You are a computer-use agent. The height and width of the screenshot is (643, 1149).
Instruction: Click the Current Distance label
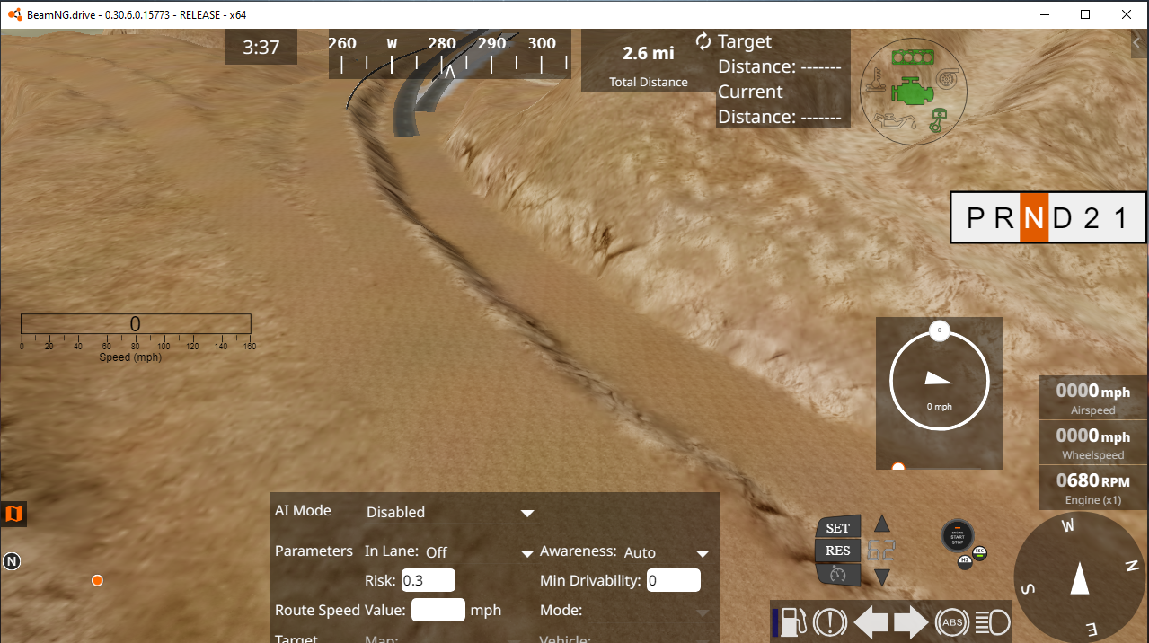coord(779,104)
